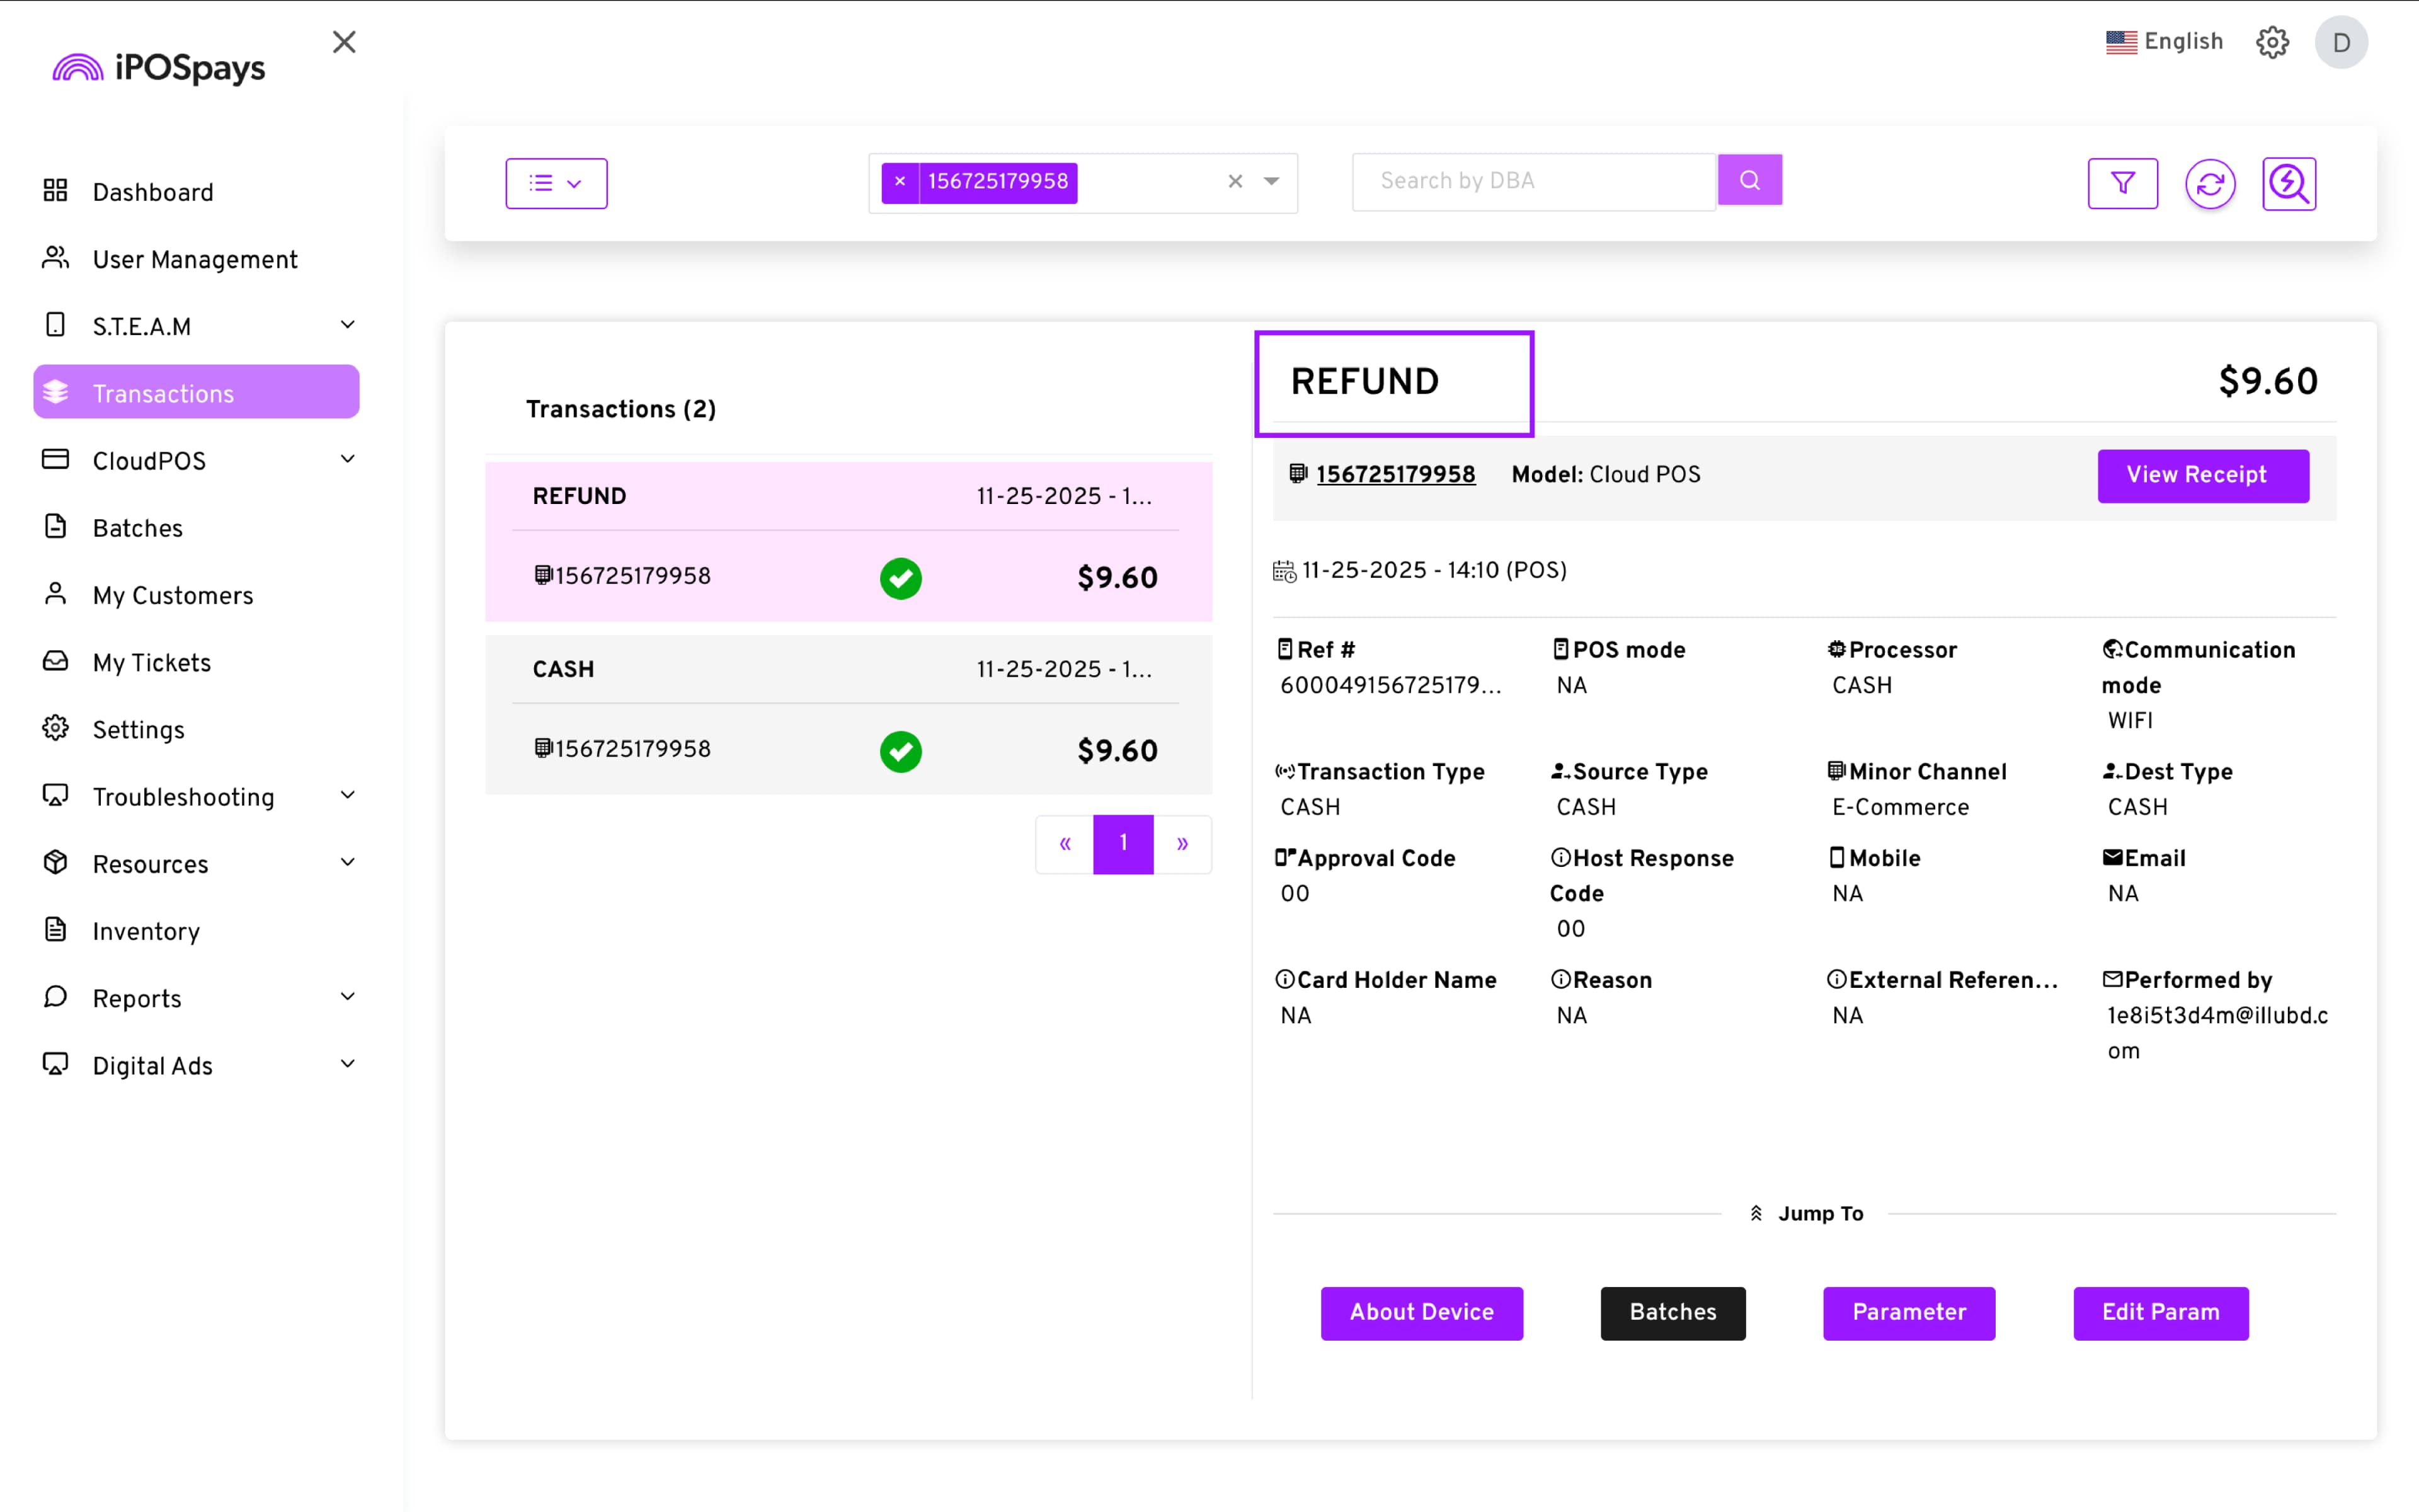The image size is (2419, 1512).
Task: Open the user avatar D menu
Action: pos(2340,42)
